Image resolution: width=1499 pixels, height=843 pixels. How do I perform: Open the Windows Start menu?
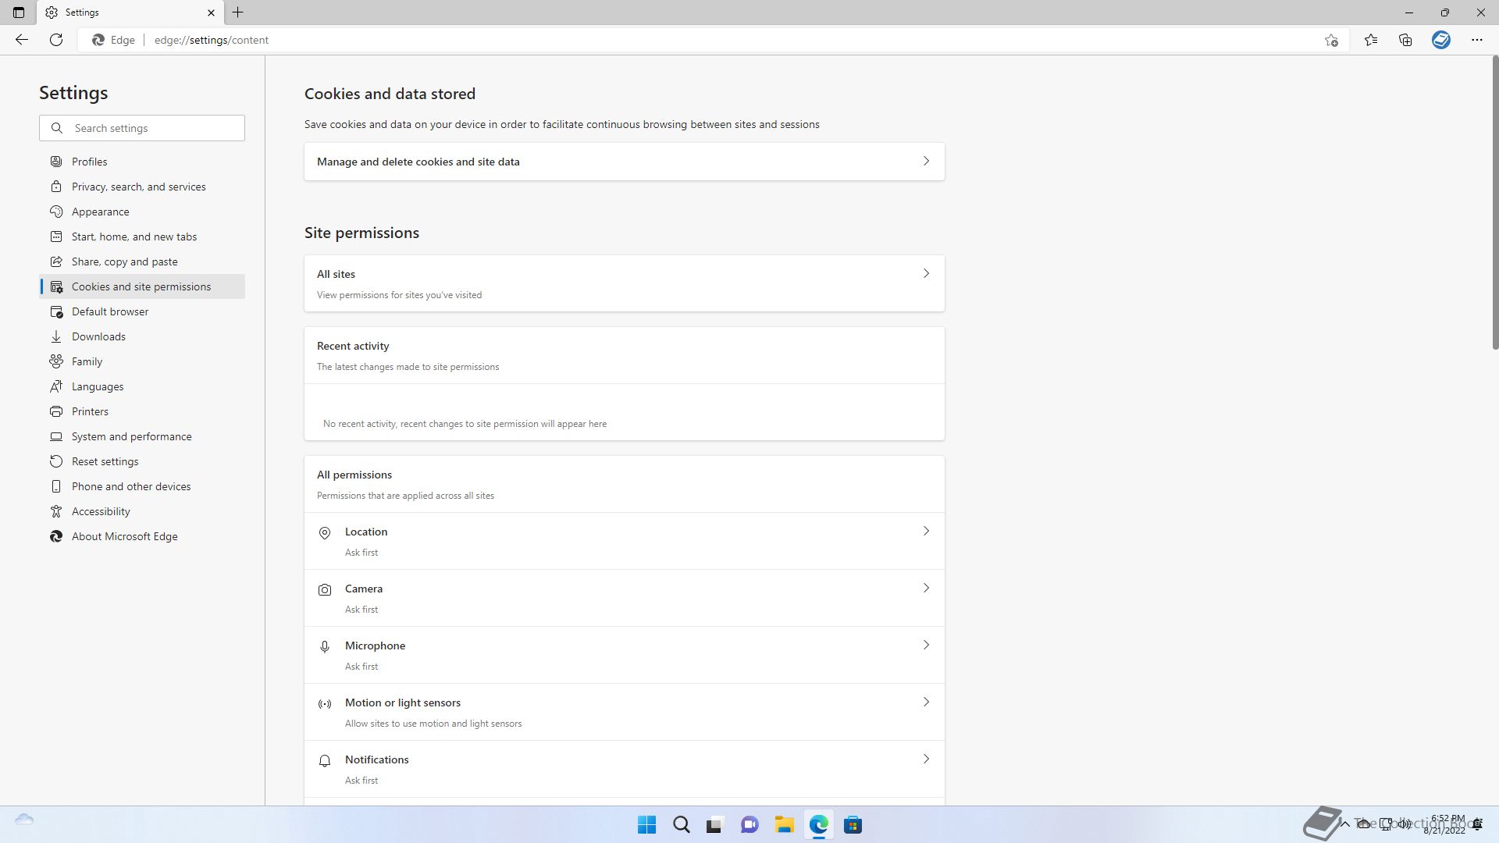pos(646,825)
